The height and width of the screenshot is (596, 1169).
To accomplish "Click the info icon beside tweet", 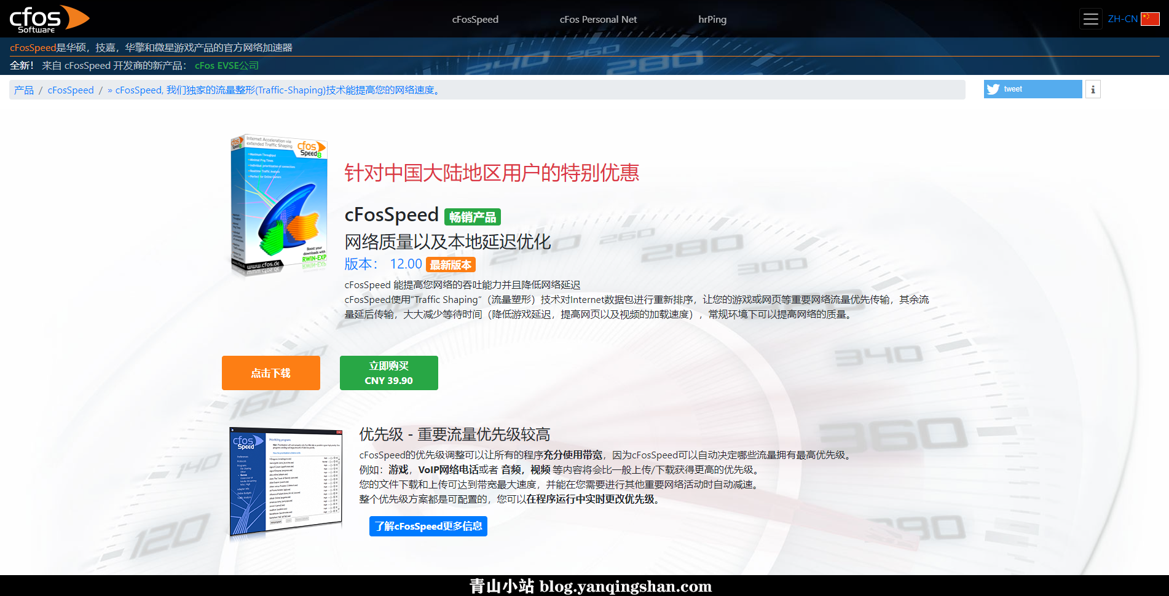I will [1093, 89].
